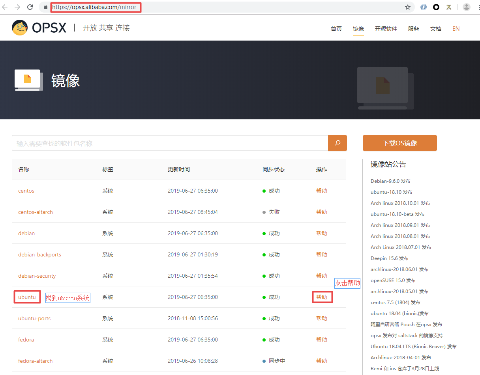Click 帮助 in the debian-backports row
The width and height of the screenshot is (480, 375).
pos(322,254)
